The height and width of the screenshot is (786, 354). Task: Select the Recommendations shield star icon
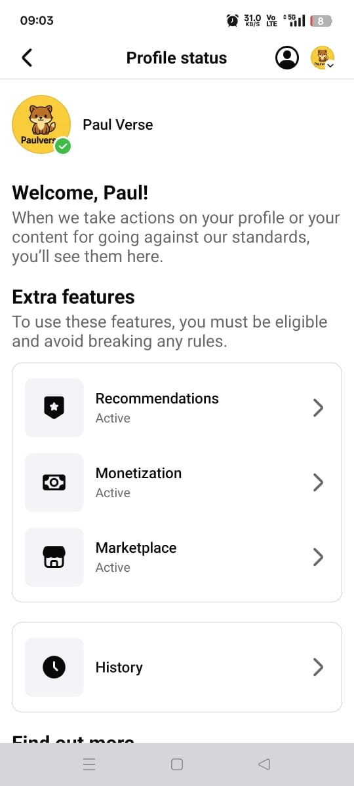[x=54, y=407]
